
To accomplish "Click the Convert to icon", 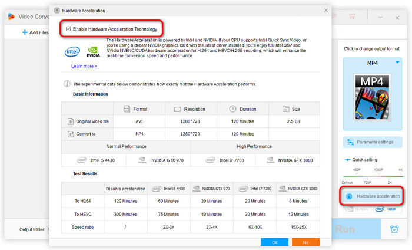I will [71, 134].
